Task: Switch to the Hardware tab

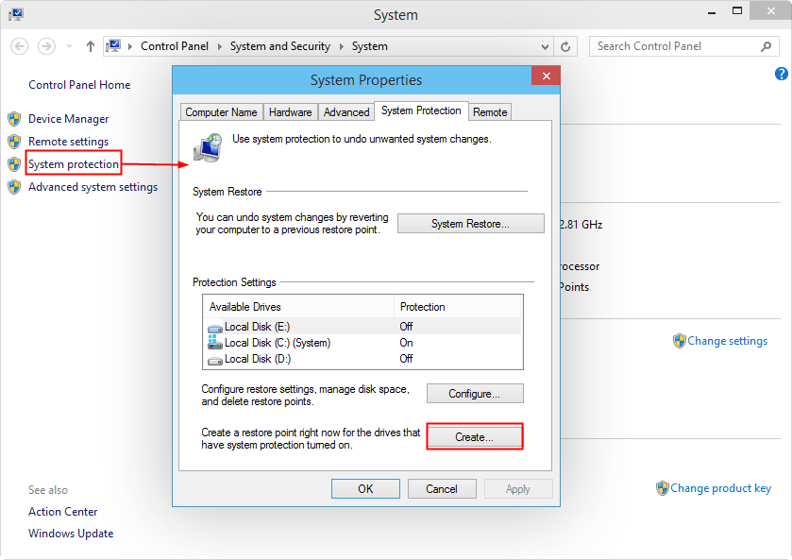Action: [x=291, y=112]
